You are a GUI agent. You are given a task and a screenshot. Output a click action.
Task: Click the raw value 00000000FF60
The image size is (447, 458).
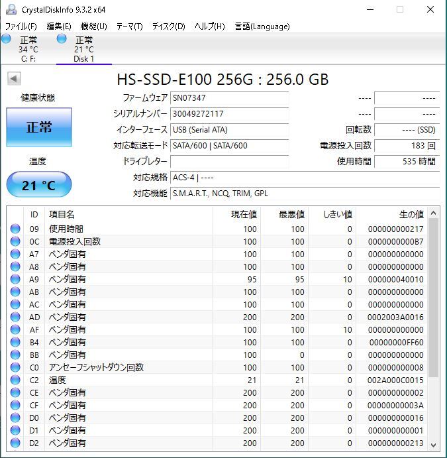click(x=396, y=342)
